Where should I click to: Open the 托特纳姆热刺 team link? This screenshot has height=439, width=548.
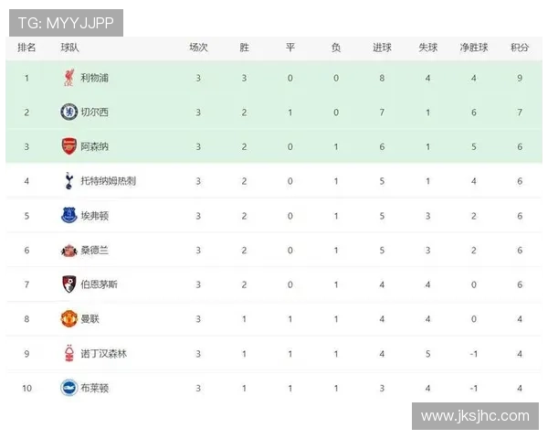tap(108, 181)
